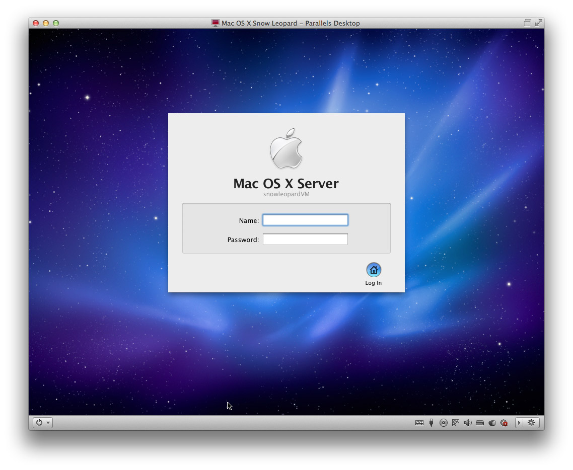Click the window title proxy icon

[215, 23]
